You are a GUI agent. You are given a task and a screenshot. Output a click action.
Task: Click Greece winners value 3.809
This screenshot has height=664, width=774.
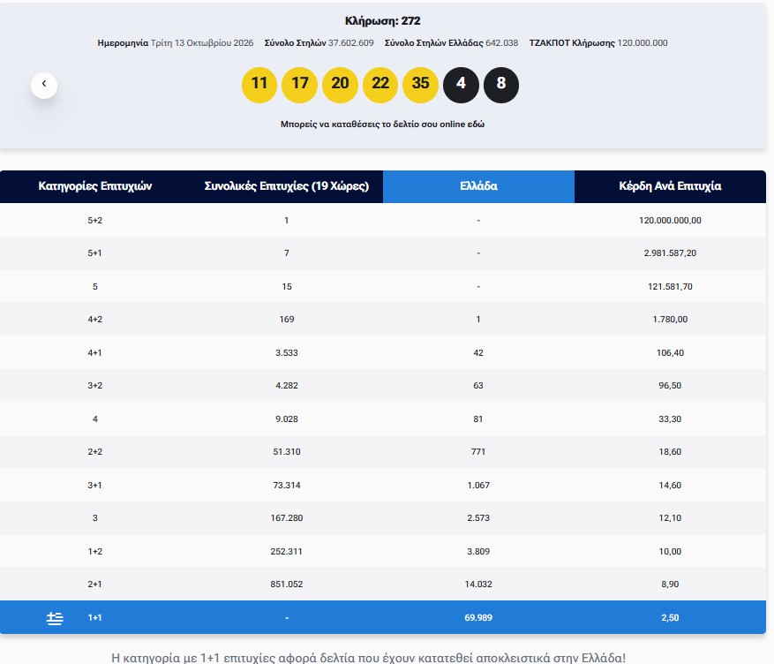(478, 551)
